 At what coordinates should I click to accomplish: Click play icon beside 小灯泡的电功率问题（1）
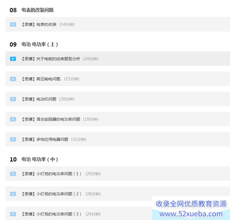click(x=13, y=174)
